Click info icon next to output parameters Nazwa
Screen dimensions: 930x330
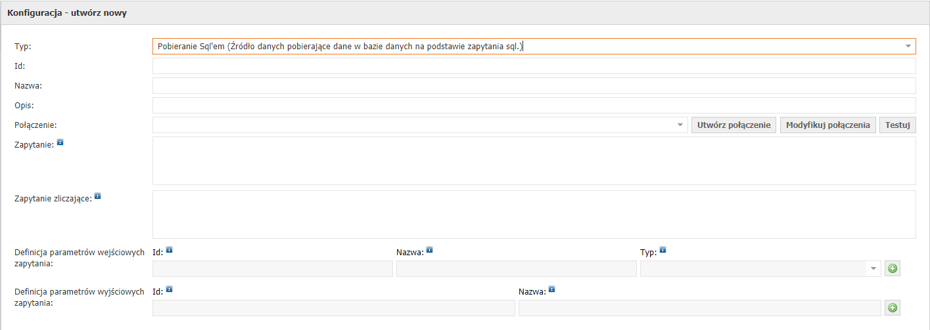pos(551,289)
